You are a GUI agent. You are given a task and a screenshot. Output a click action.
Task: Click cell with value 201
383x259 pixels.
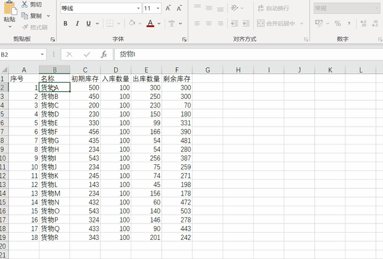click(x=146, y=237)
